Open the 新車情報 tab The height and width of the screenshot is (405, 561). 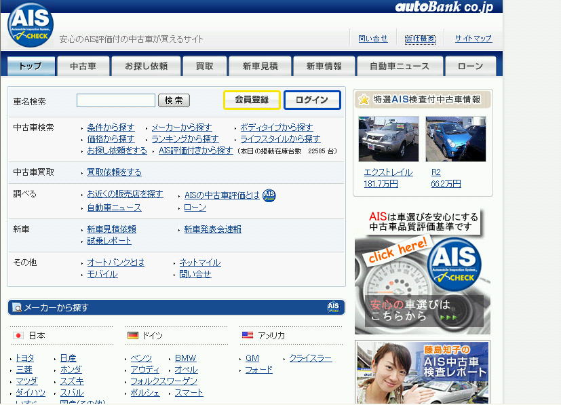[x=324, y=66]
